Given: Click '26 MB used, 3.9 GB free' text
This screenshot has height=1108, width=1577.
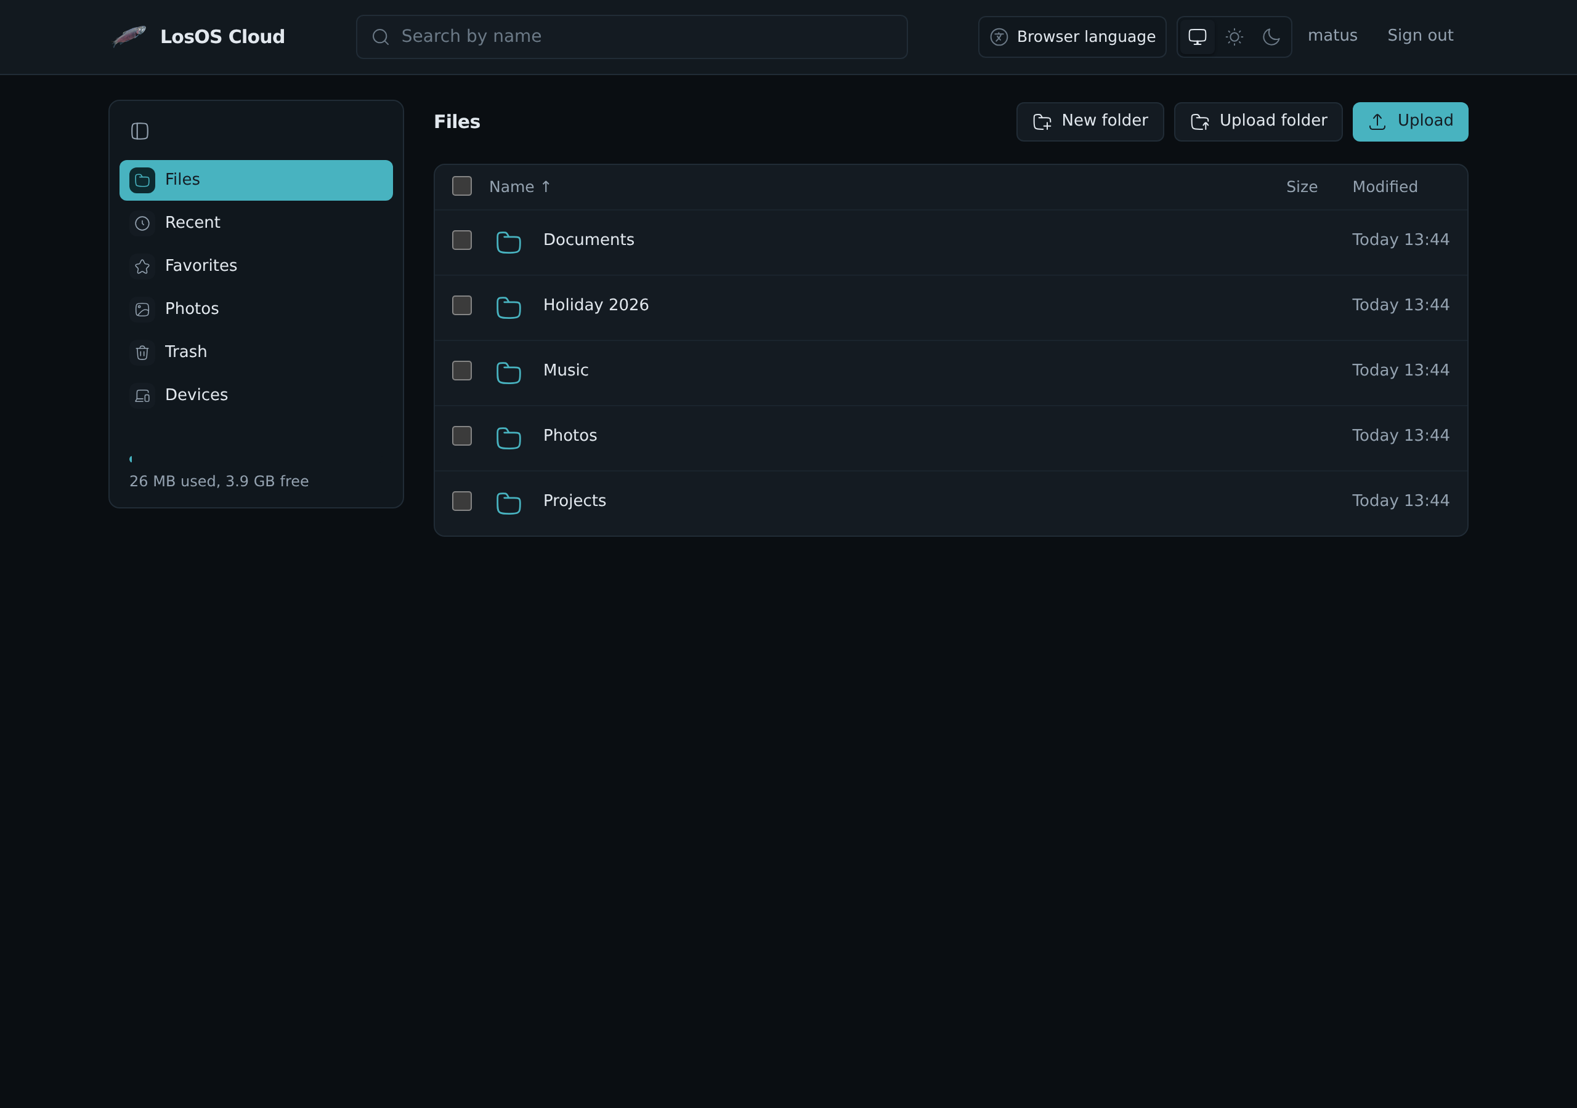Looking at the screenshot, I should 219,481.
